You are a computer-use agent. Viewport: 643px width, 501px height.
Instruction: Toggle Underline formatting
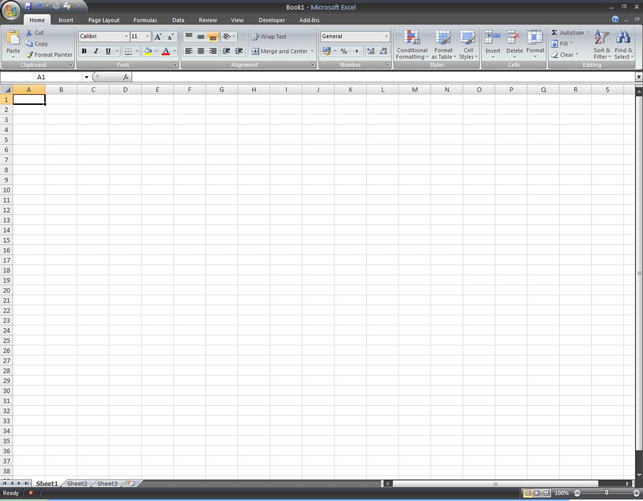[108, 51]
